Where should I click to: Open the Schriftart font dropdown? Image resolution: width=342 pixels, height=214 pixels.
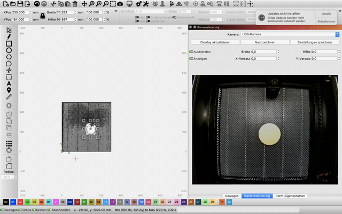[151, 11]
